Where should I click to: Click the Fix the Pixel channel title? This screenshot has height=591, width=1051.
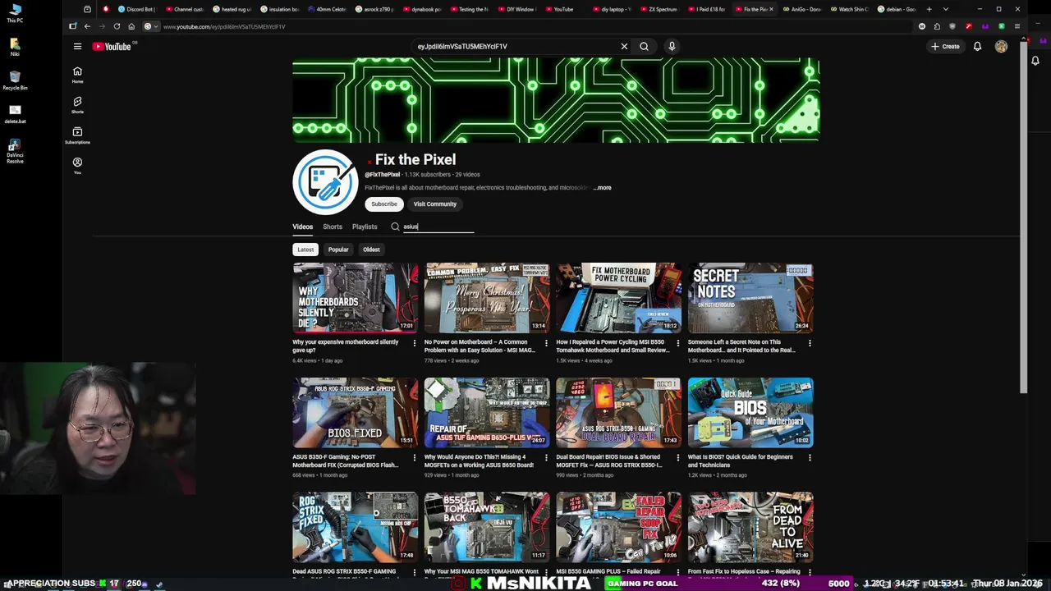tap(415, 160)
